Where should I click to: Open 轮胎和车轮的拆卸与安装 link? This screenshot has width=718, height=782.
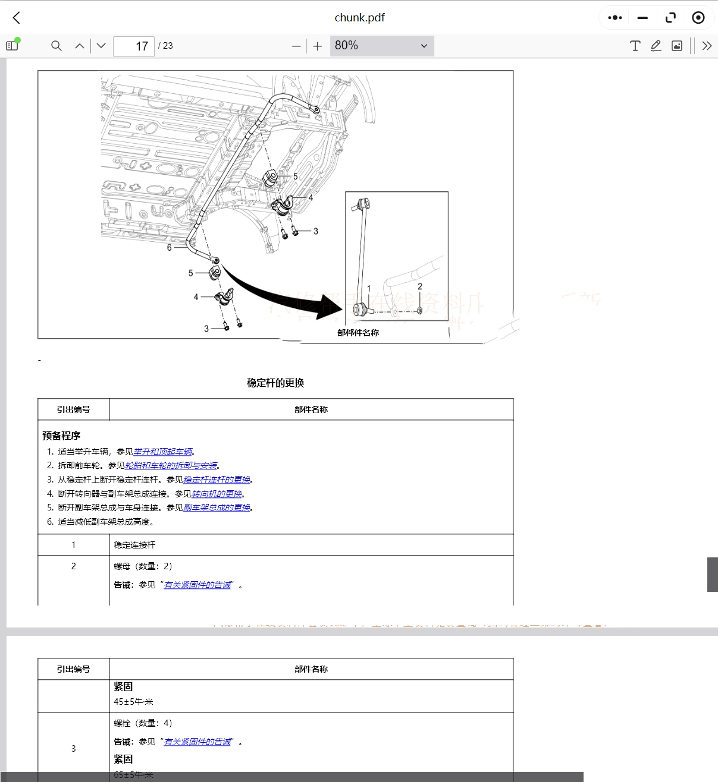click(171, 465)
